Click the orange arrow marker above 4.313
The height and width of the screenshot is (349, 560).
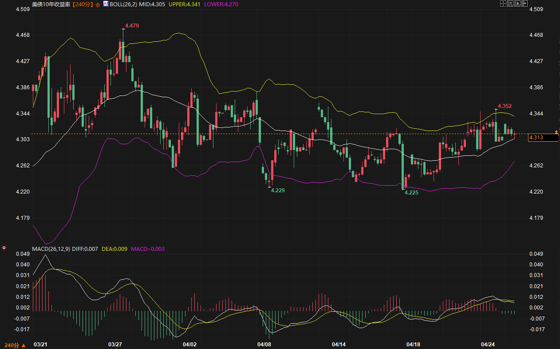click(556, 132)
